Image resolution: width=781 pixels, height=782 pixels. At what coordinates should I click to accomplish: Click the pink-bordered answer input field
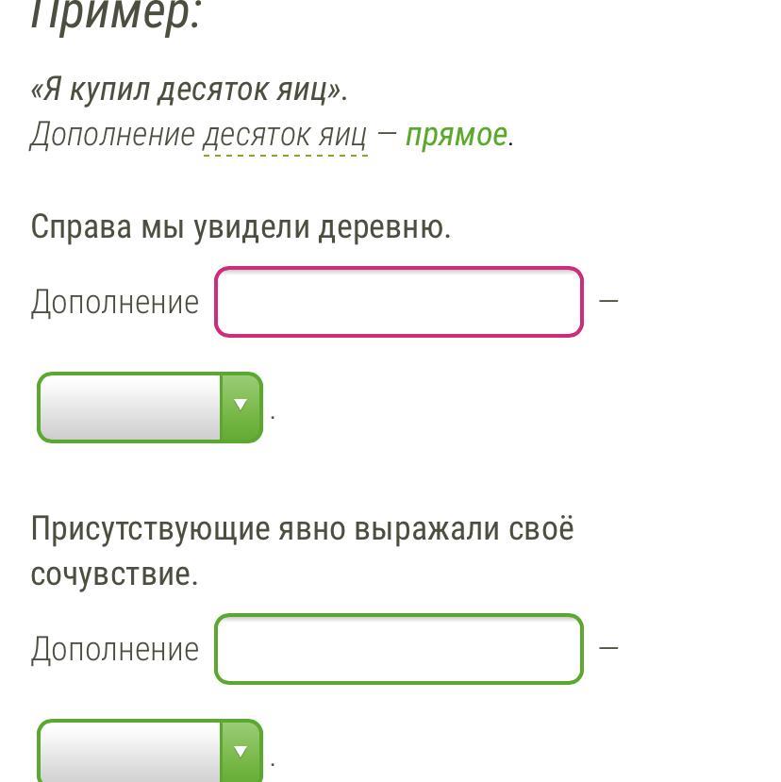(398, 302)
